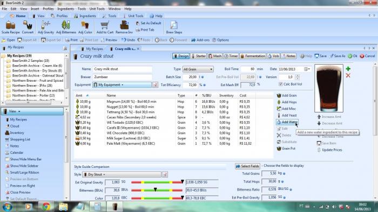The height and width of the screenshot is (212, 378).
Task: Click the red X beside beer image
Action: point(348,75)
